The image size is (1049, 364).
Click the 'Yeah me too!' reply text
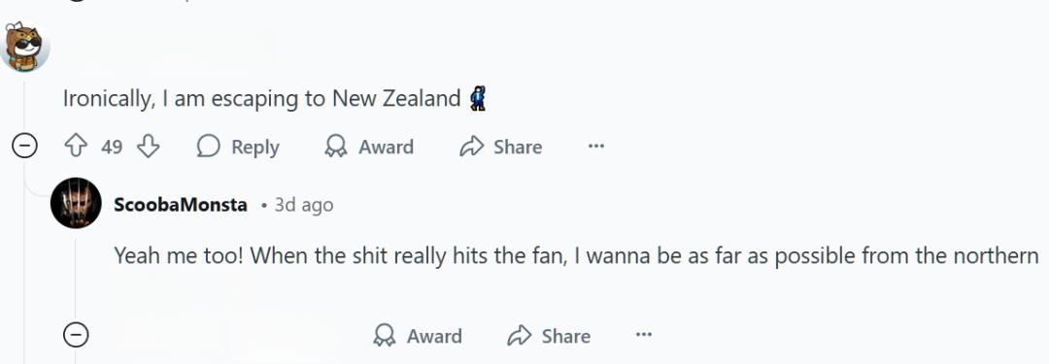[576, 255]
